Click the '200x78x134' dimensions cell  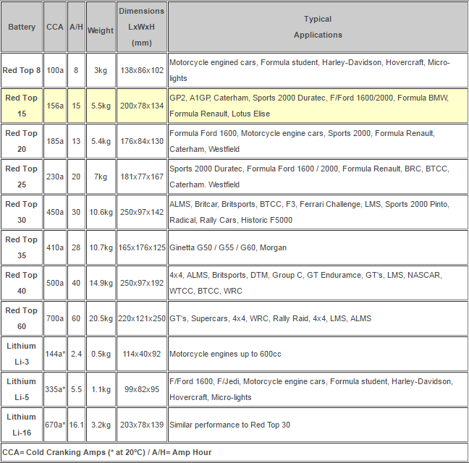142,106
